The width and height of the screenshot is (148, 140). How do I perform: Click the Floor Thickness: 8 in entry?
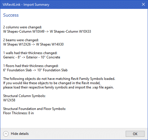[18, 113]
